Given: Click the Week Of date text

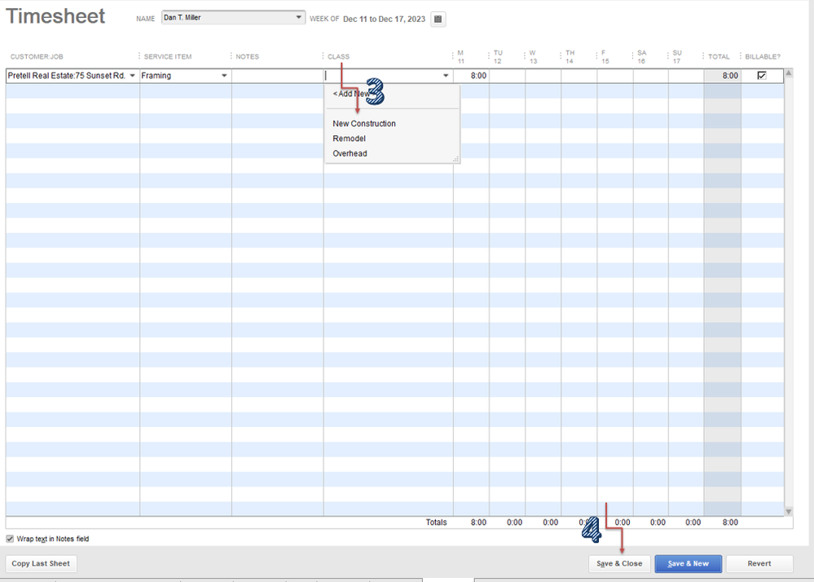Looking at the screenshot, I should (x=384, y=20).
